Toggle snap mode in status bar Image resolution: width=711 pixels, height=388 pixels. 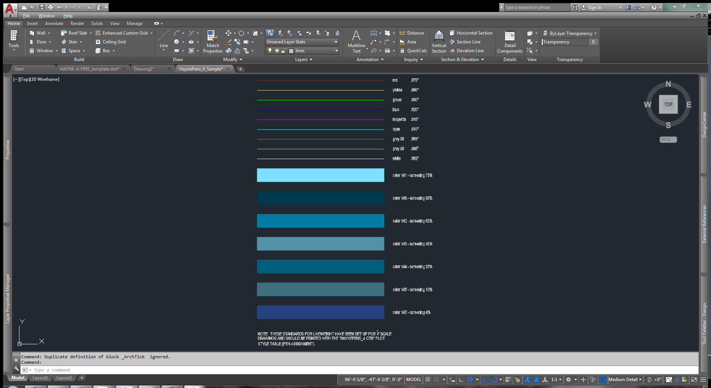pyautogui.click(x=436, y=380)
